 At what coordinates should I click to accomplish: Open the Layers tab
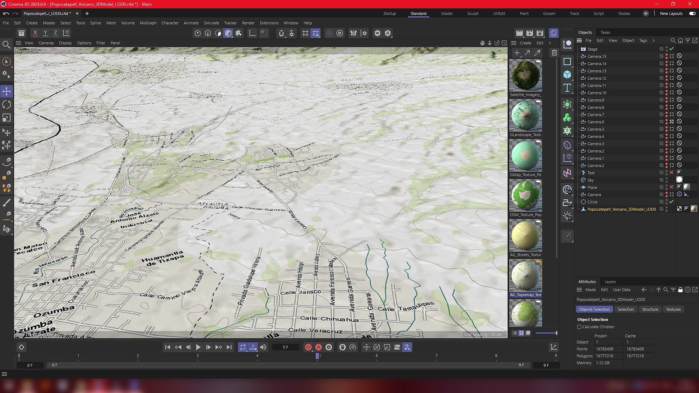610,282
